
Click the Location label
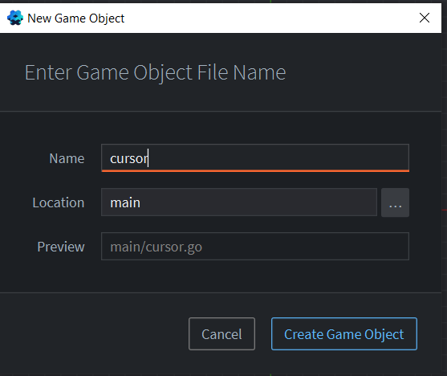click(x=59, y=202)
